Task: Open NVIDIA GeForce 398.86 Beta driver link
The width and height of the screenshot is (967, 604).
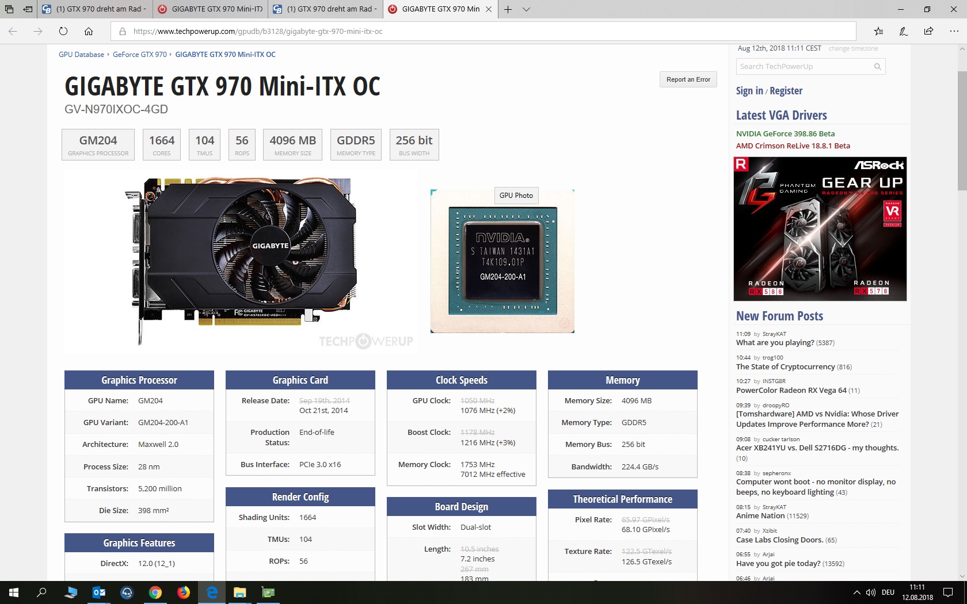Action: click(785, 133)
